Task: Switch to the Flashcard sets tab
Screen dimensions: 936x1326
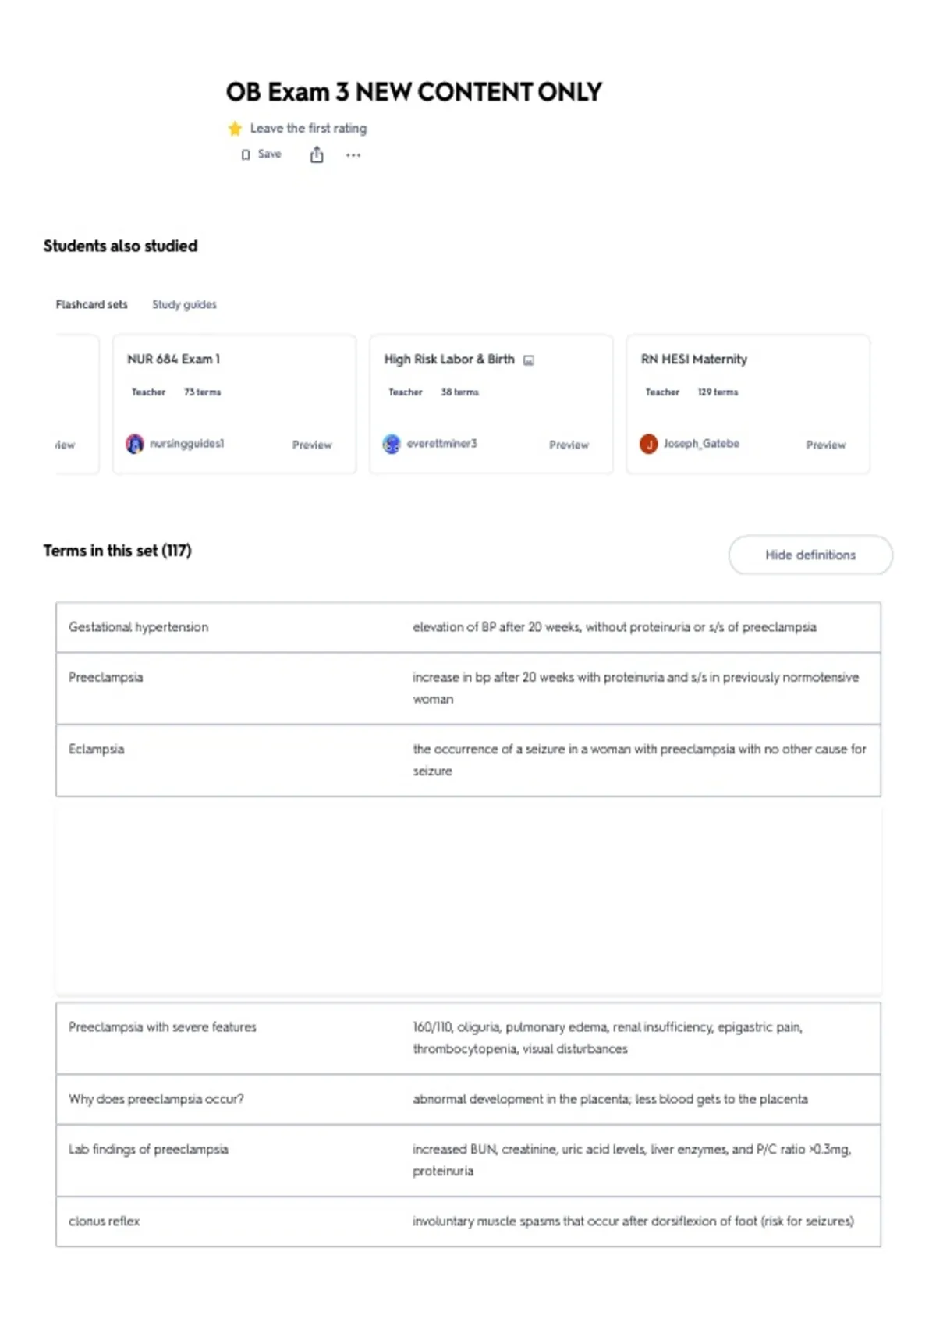Action: pyautogui.click(x=91, y=304)
